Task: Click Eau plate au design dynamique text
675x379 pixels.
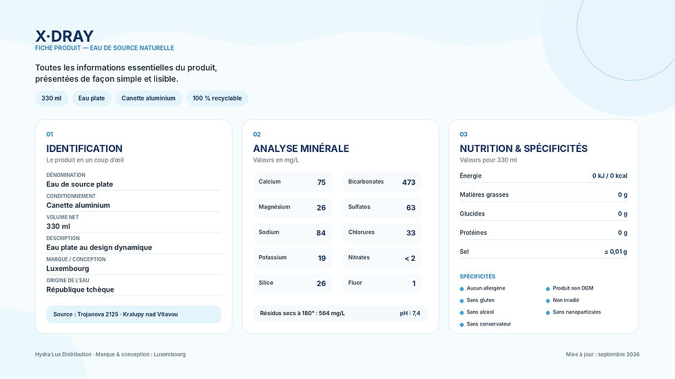Action: pos(99,248)
